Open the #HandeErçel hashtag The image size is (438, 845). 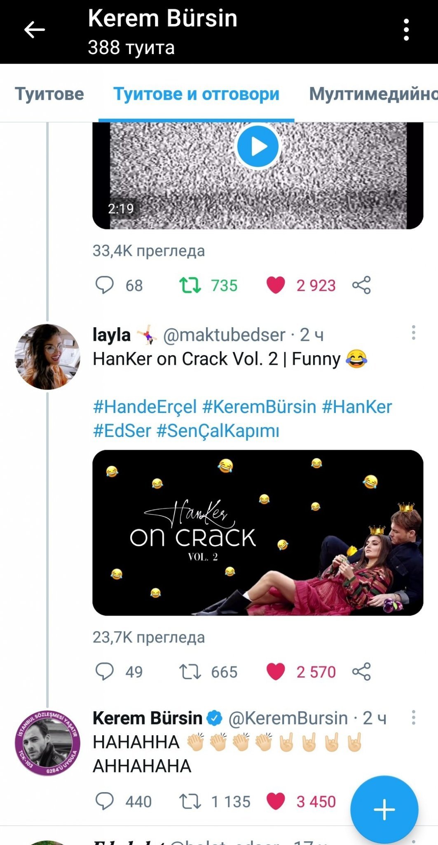pyautogui.click(x=145, y=407)
